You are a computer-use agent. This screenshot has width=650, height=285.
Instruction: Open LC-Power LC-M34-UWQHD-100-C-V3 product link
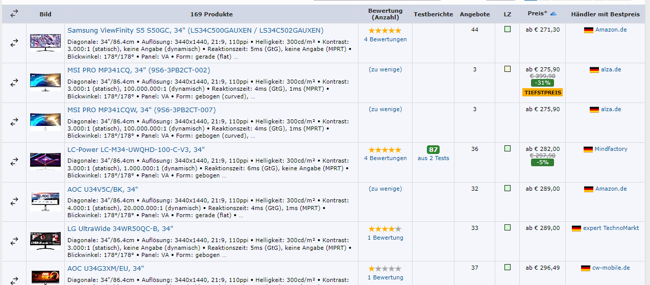pos(136,150)
